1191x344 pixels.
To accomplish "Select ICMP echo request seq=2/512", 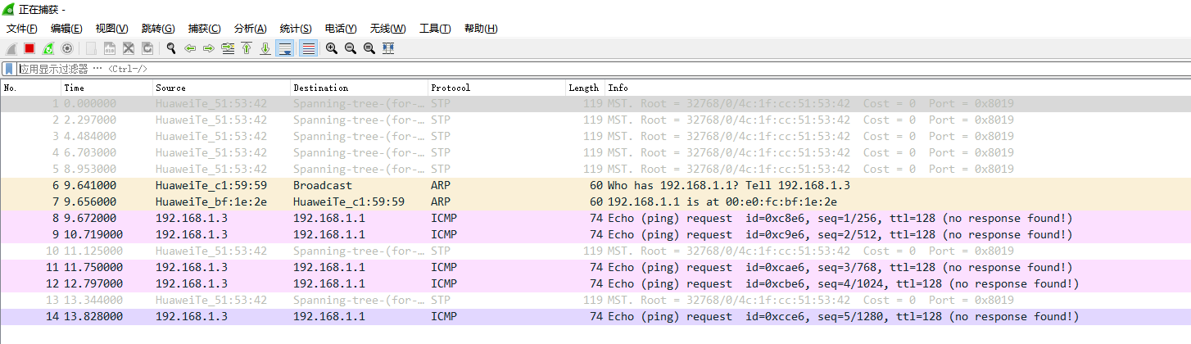I will tap(595, 234).
